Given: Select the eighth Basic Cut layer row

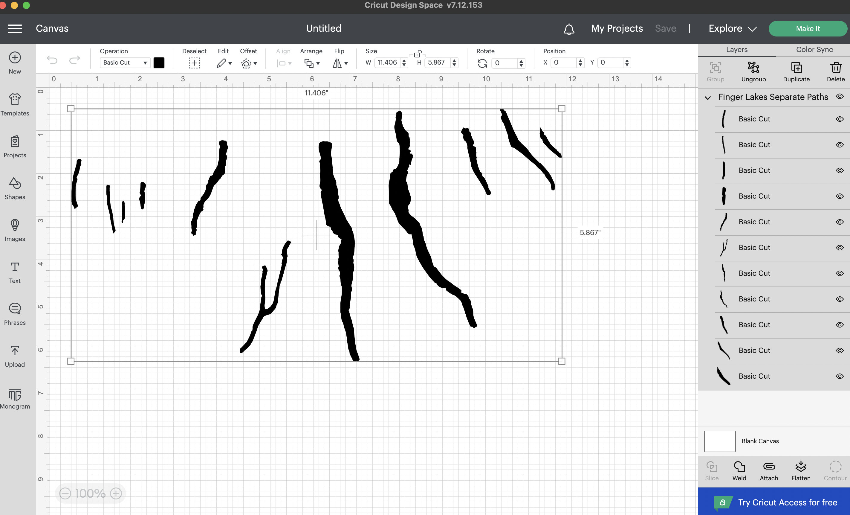Looking at the screenshot, I should 782,299.
